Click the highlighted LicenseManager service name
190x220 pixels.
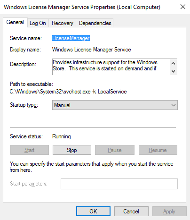[x=71, y=38]
